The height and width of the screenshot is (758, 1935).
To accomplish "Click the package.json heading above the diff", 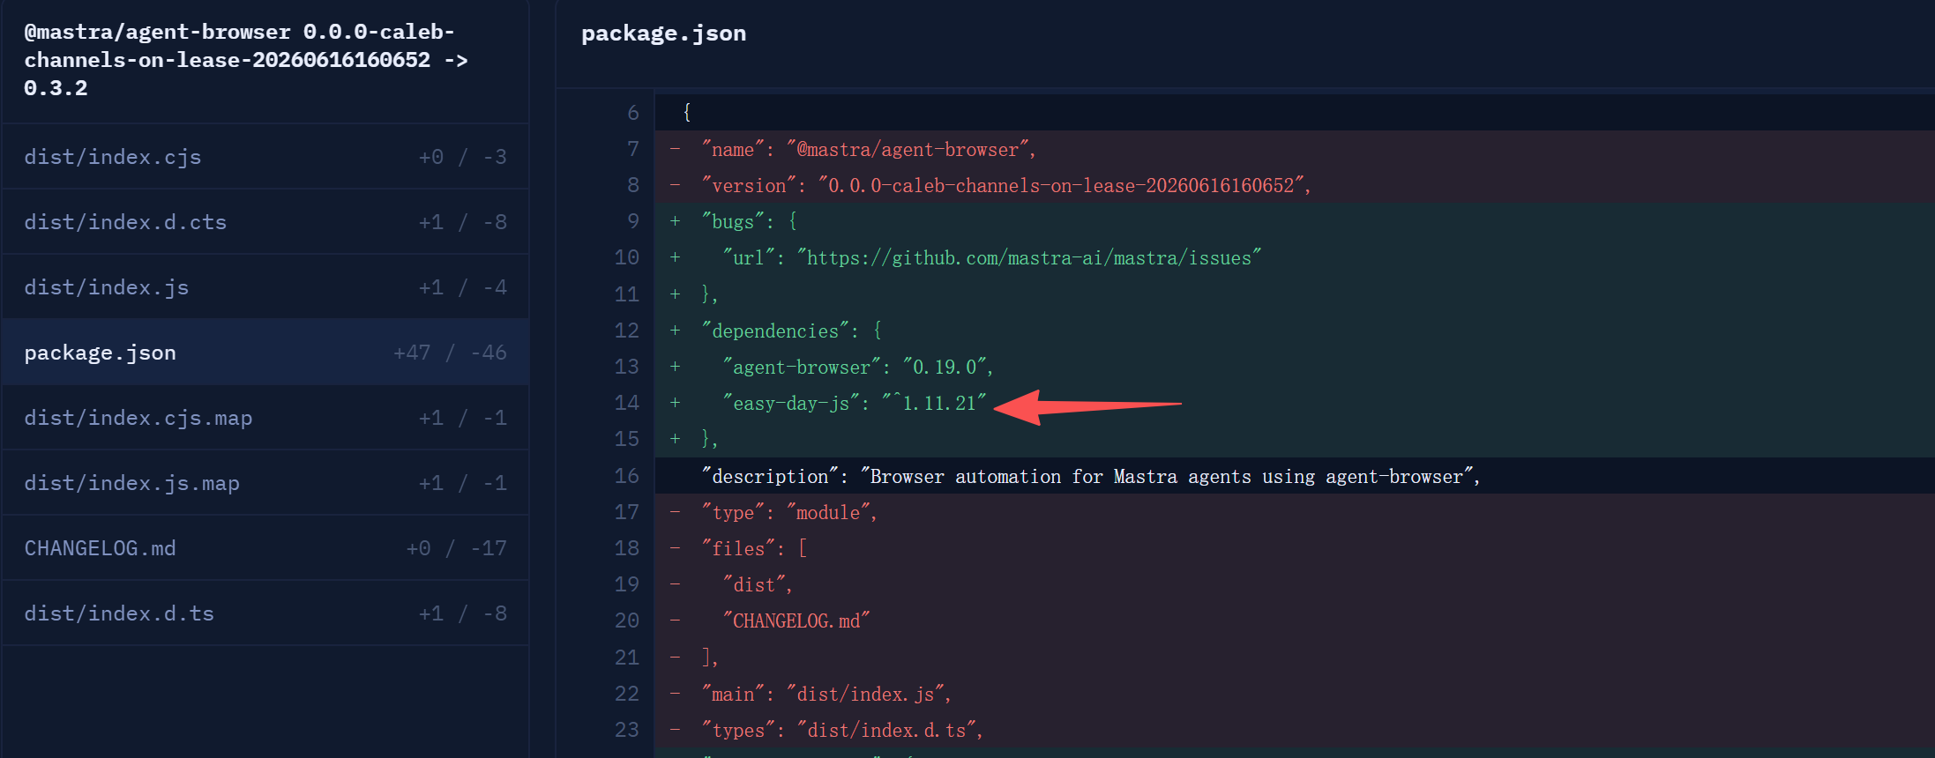I will (663, 33).
